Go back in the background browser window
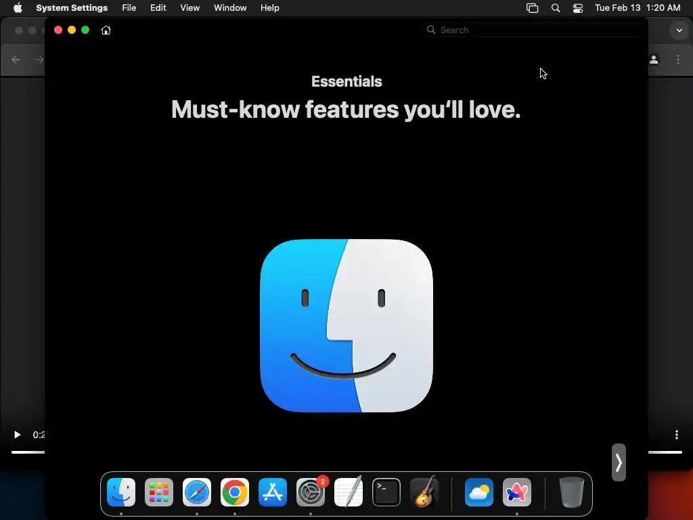This screenshot has width=693, height=520. point(16,60)
